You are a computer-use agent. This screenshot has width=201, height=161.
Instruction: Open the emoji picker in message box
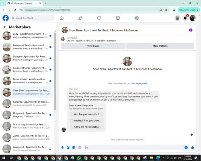coord(186,148)
